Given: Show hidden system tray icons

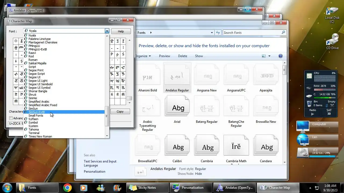Looking at the screenshot, I should pos(310,188).
